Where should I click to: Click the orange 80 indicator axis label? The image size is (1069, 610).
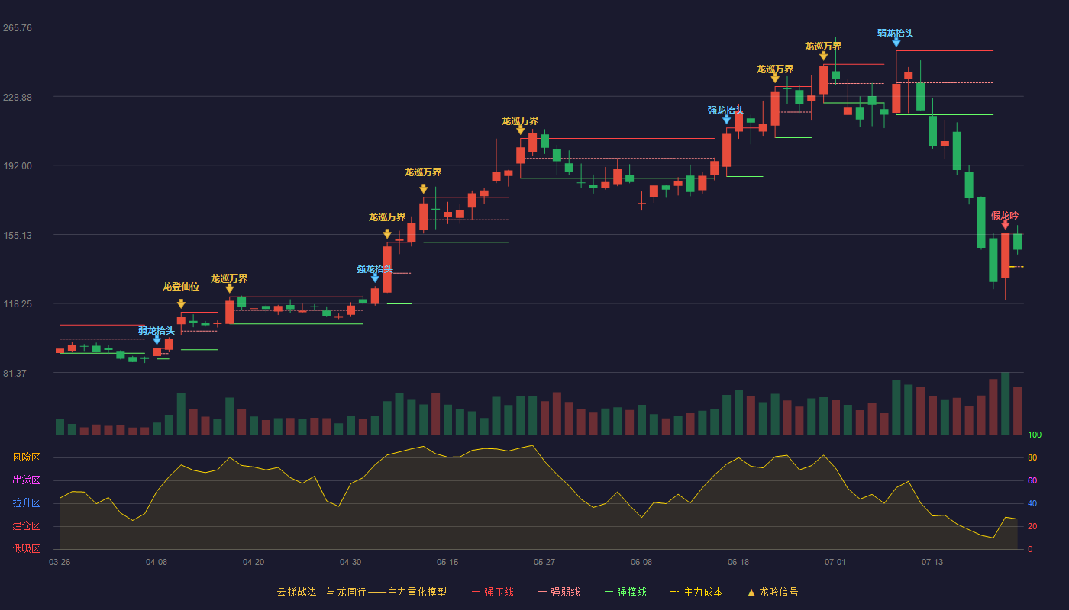tap(1032, 457)
